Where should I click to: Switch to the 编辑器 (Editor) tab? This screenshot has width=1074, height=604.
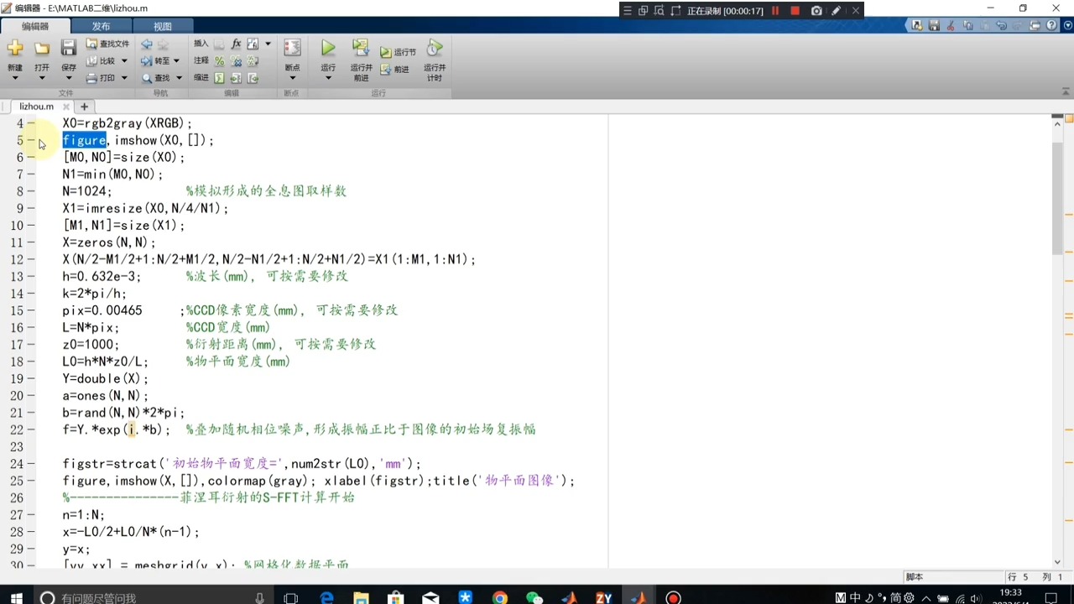(35, 26)
